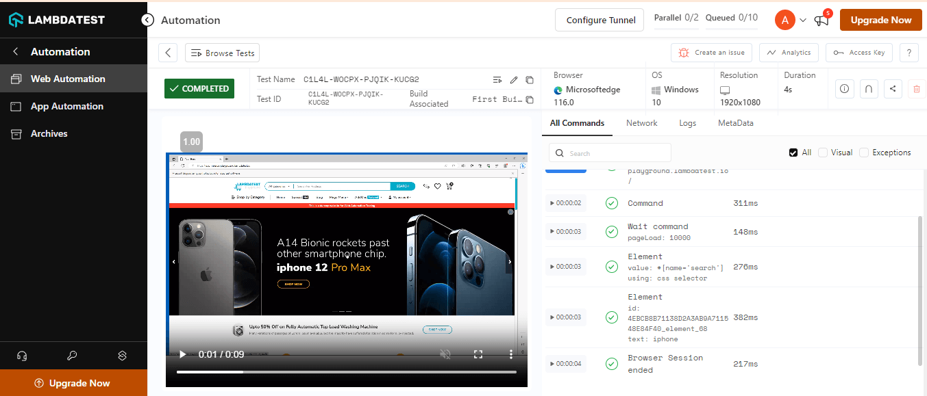927x396 pixels.
Task: Click the help question mark button
Action: pos(909,53)
